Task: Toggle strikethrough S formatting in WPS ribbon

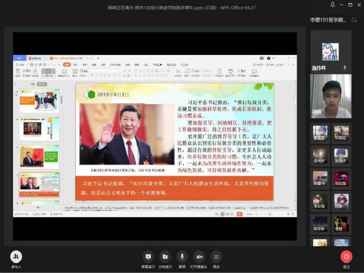Action: click(105, 76)
